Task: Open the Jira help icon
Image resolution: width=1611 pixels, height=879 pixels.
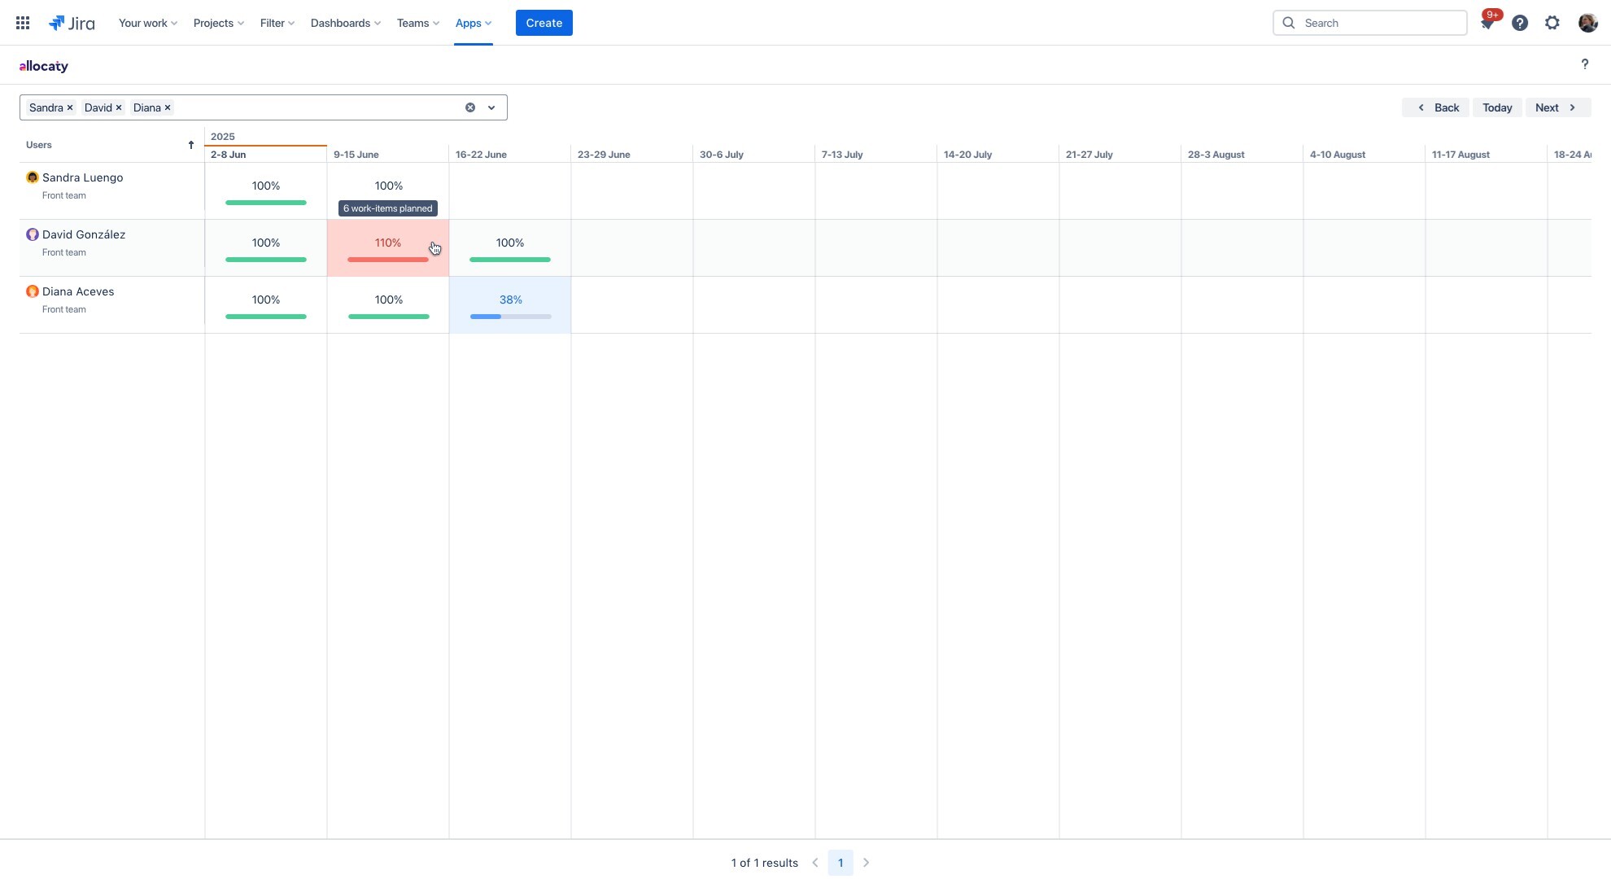Action: coord(1519,22)
